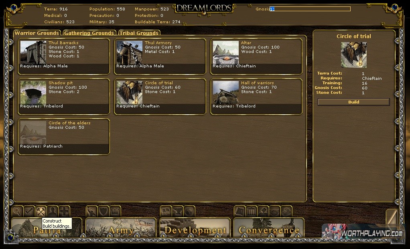Click the checkmark icon in Patria toolbar
Image resolution: width=410 pixels, height=249 pixels.
click(29, 211)
